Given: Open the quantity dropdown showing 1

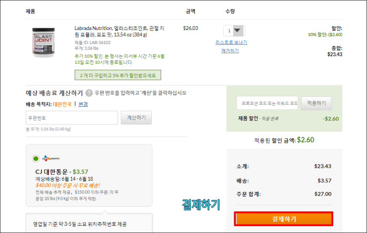Looking at the screenshot, I should point(234,31).
